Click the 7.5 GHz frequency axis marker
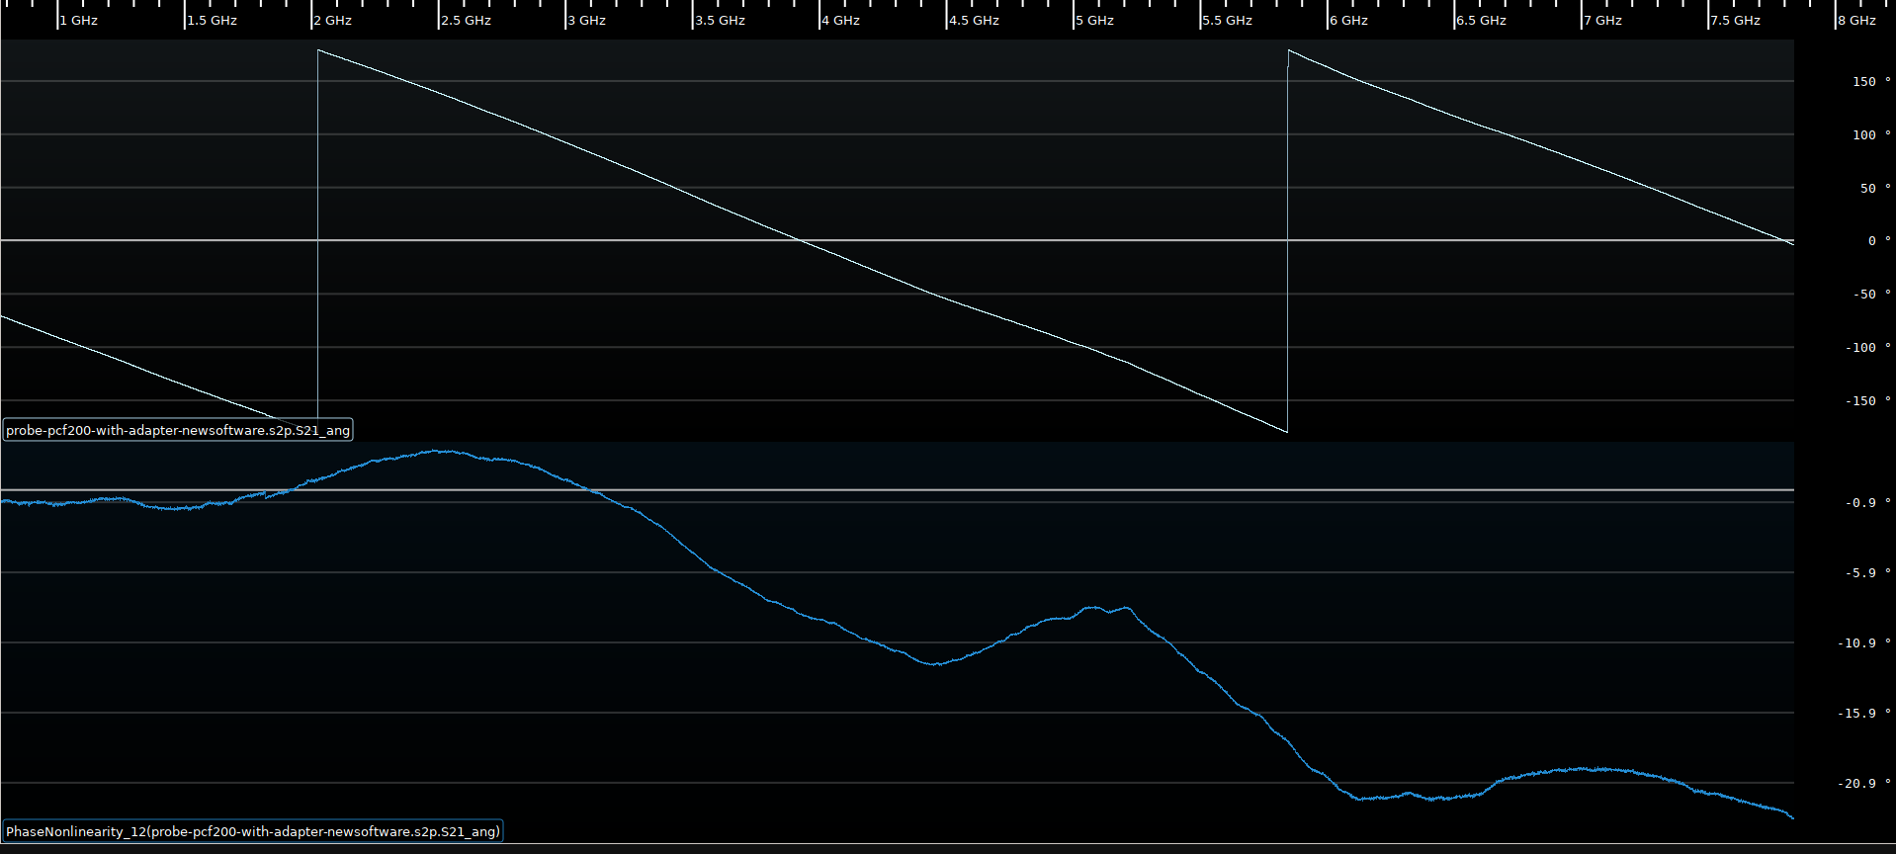 point(1736,20)
